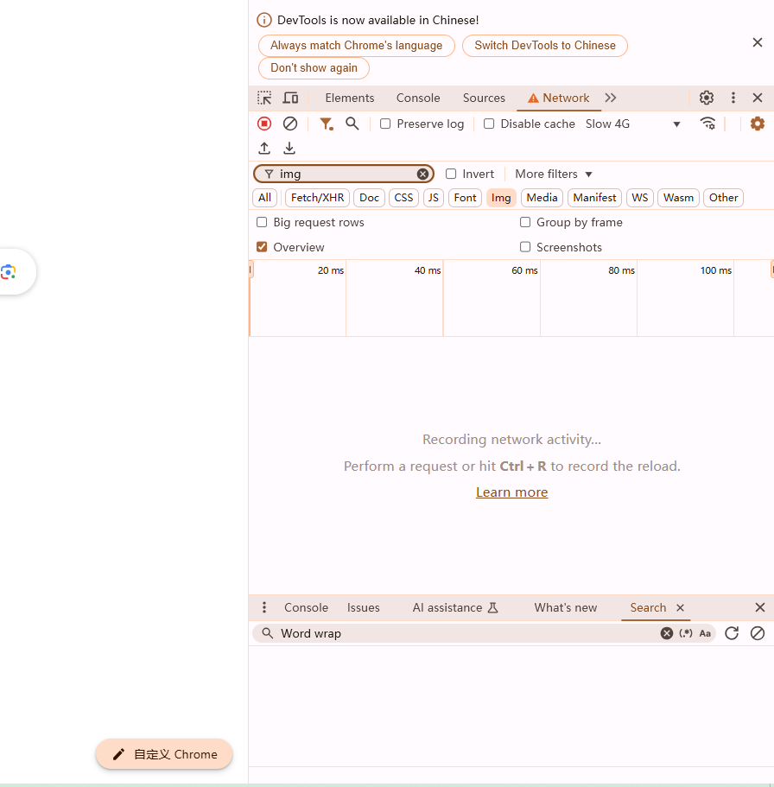Screen dimensions: 774x787
Task: Switch to the Console tab
Action: [418, 98]
